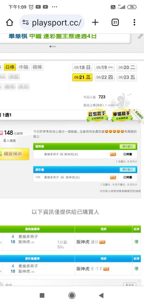Choose date 08/22 四

[105, 77]
